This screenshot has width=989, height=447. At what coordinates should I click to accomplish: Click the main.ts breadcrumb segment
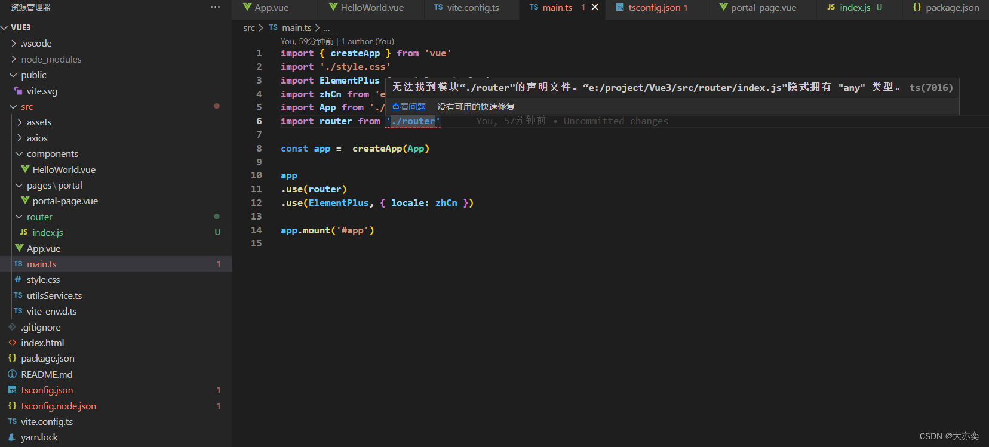point(297,27)
